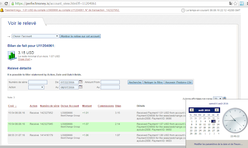The image size is (248, 148).
Task: Click the notification bell icon
Action: click(x=2, y=10)
